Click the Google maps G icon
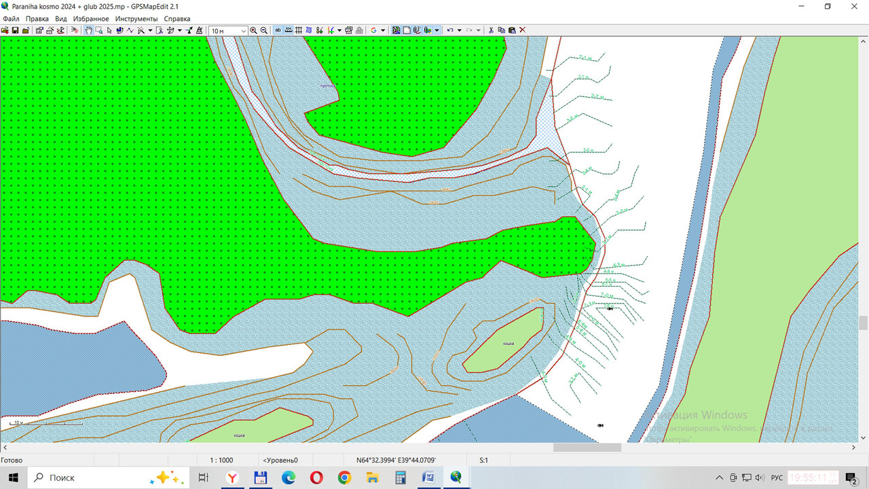 click(x=373, y=31)
